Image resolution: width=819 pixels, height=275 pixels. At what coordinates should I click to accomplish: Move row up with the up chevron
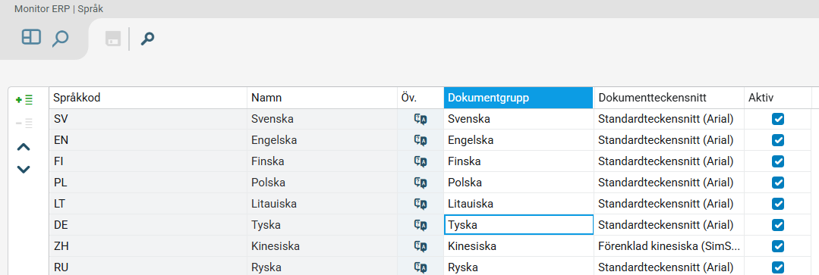tap(24, 148)
